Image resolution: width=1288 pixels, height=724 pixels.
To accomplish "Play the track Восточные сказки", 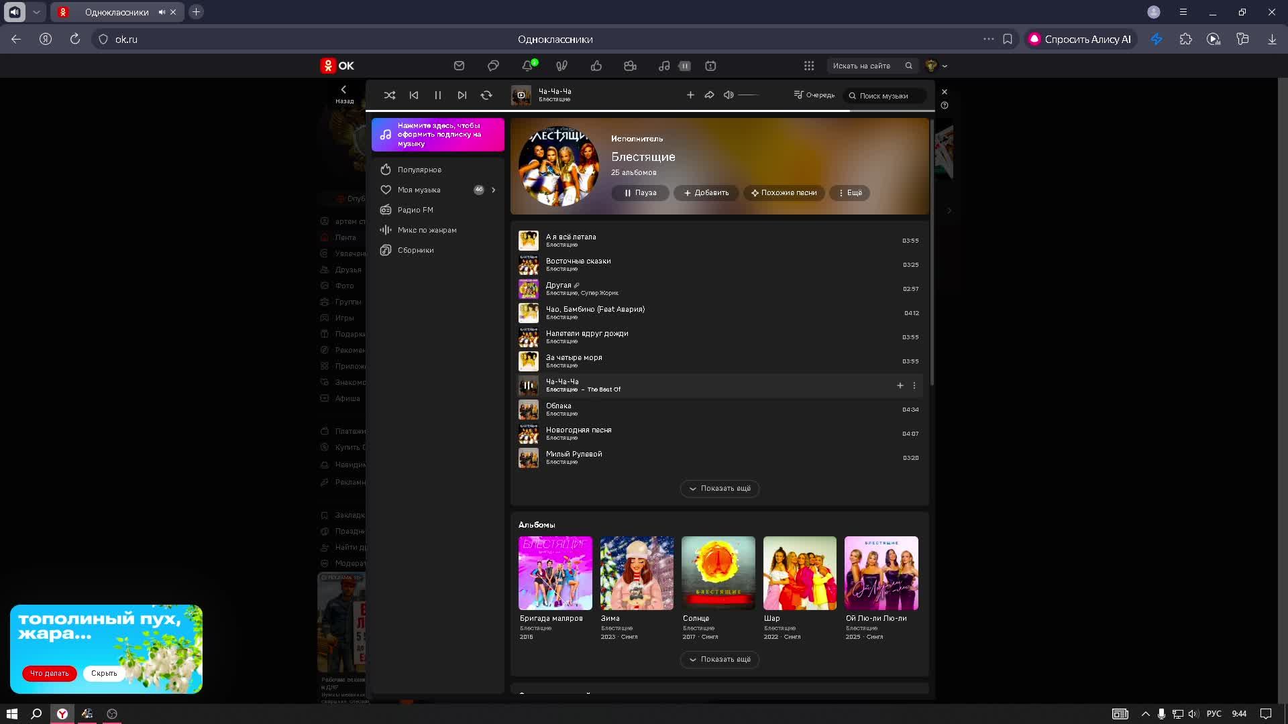I will coord(529,265).
